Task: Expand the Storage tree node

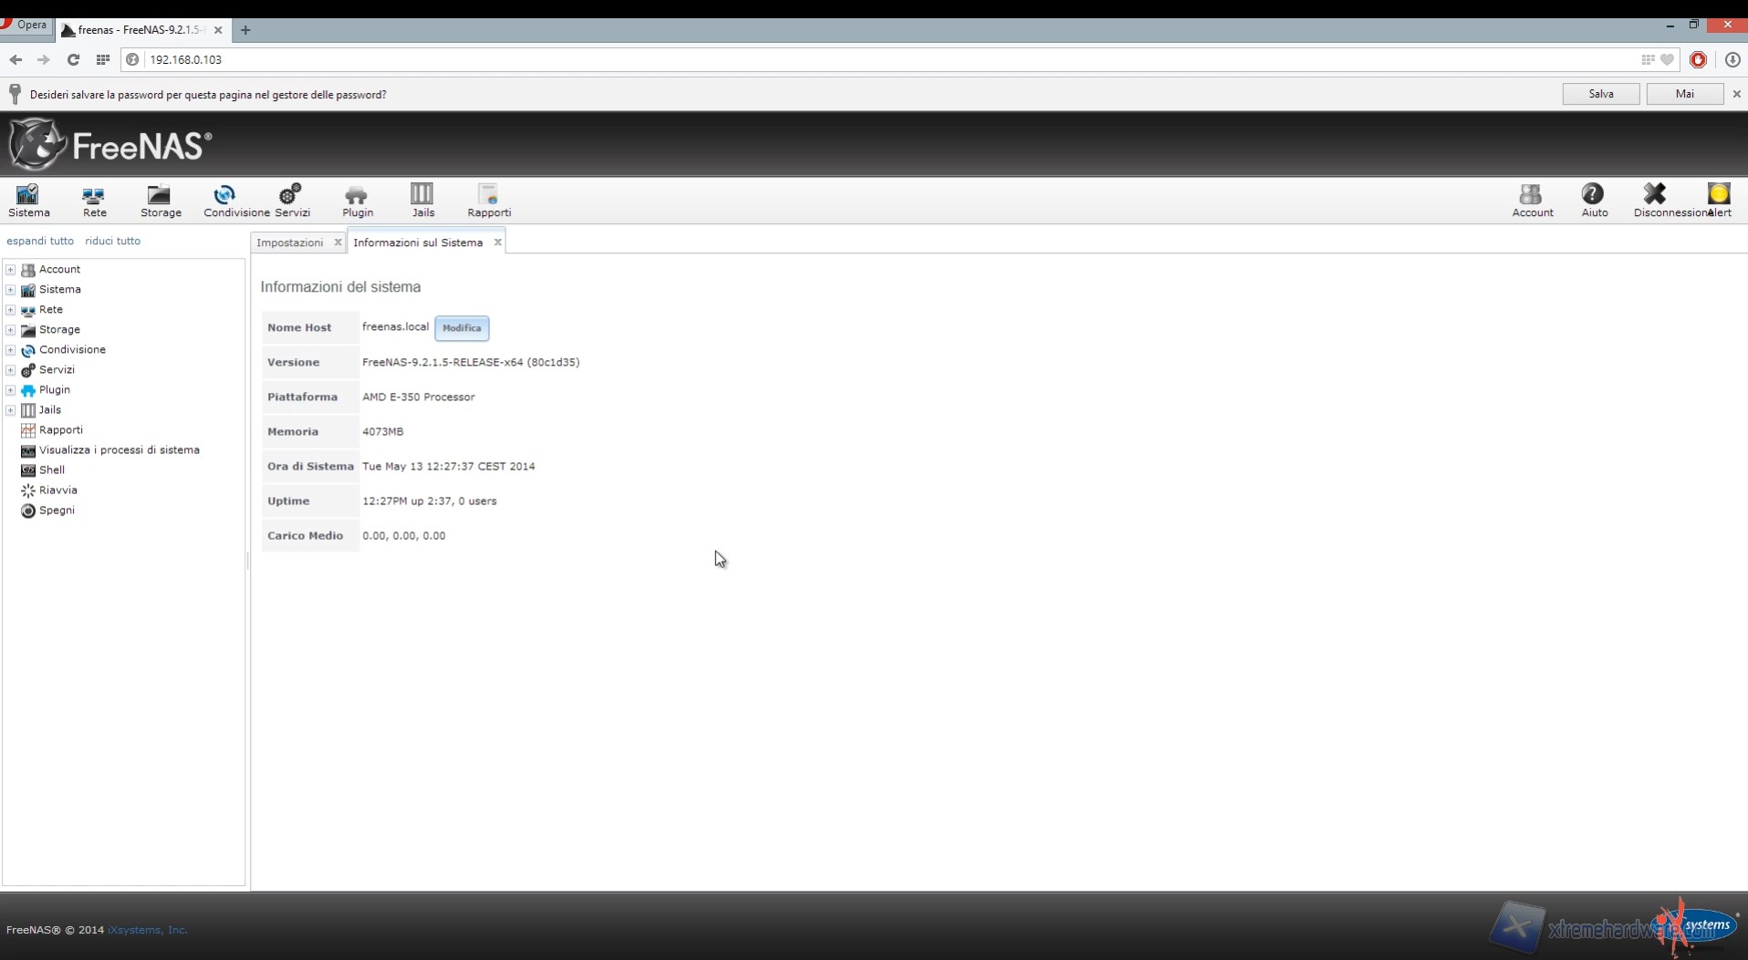Action: (11, 330)
